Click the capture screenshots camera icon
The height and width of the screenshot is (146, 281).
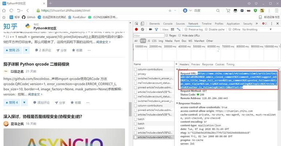151,29
